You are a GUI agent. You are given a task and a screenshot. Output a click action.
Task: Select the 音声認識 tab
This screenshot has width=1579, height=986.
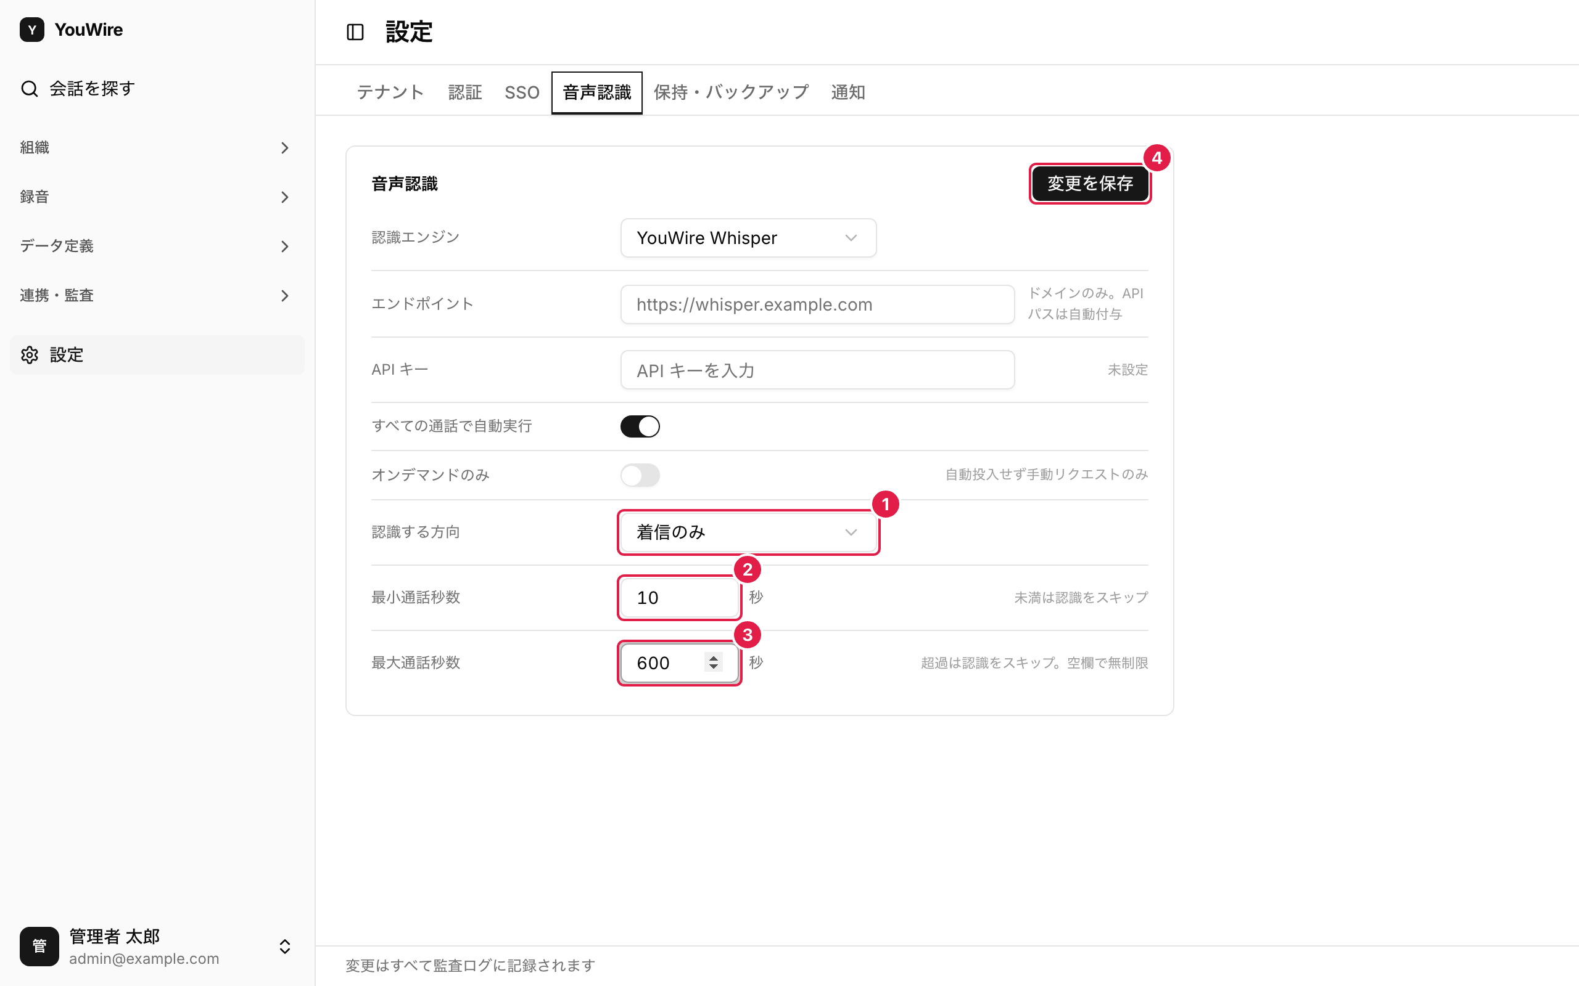pyautogui.click(x=596, y=92)
